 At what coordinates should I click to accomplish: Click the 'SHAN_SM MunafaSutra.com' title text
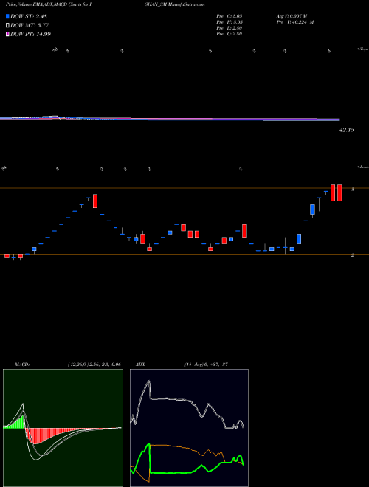tap(176, 4)
